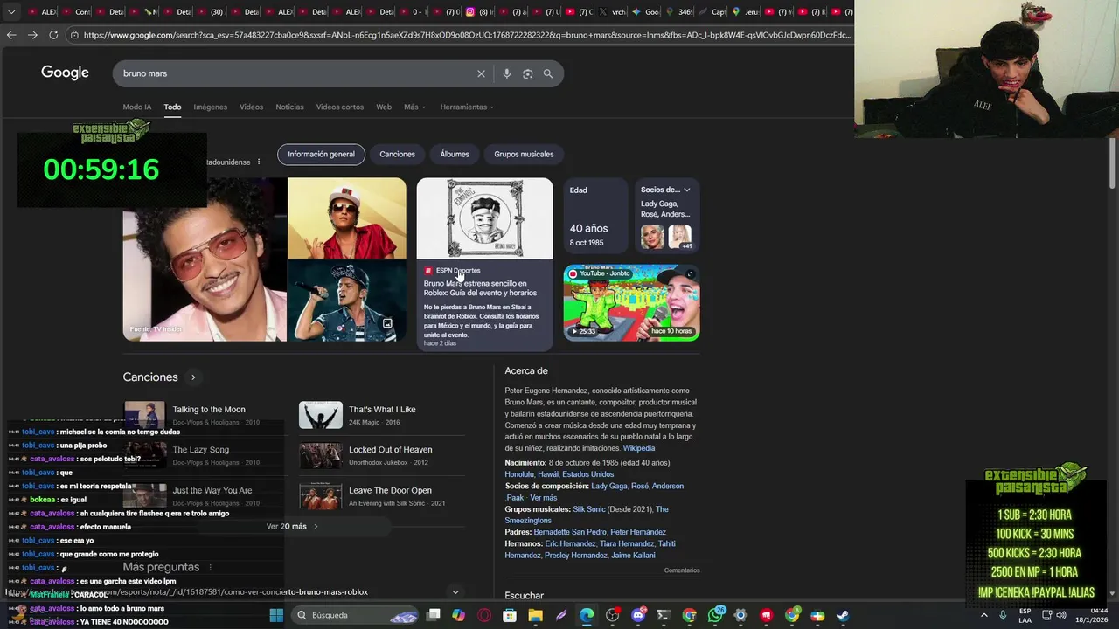Open the Windows Start menu
The height and width of the screenshot is (629, 1119).
pos(276,615)
